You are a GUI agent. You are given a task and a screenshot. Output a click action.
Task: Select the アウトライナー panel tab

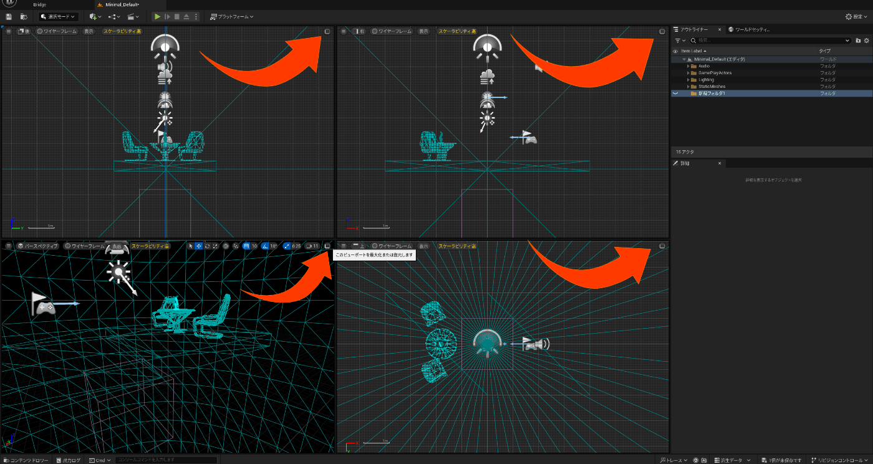pyautogui.click(x=694, y=29)
